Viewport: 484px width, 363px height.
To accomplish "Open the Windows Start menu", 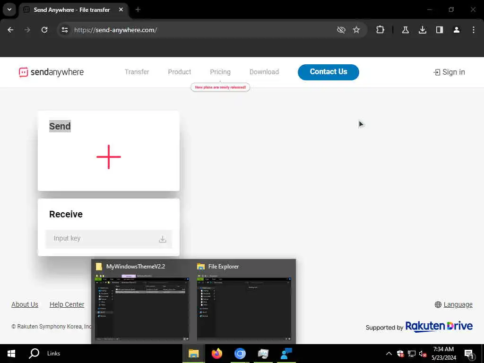I will click(x=11, y=354).
